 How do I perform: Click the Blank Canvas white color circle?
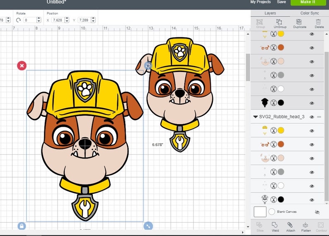click(272, 212)
